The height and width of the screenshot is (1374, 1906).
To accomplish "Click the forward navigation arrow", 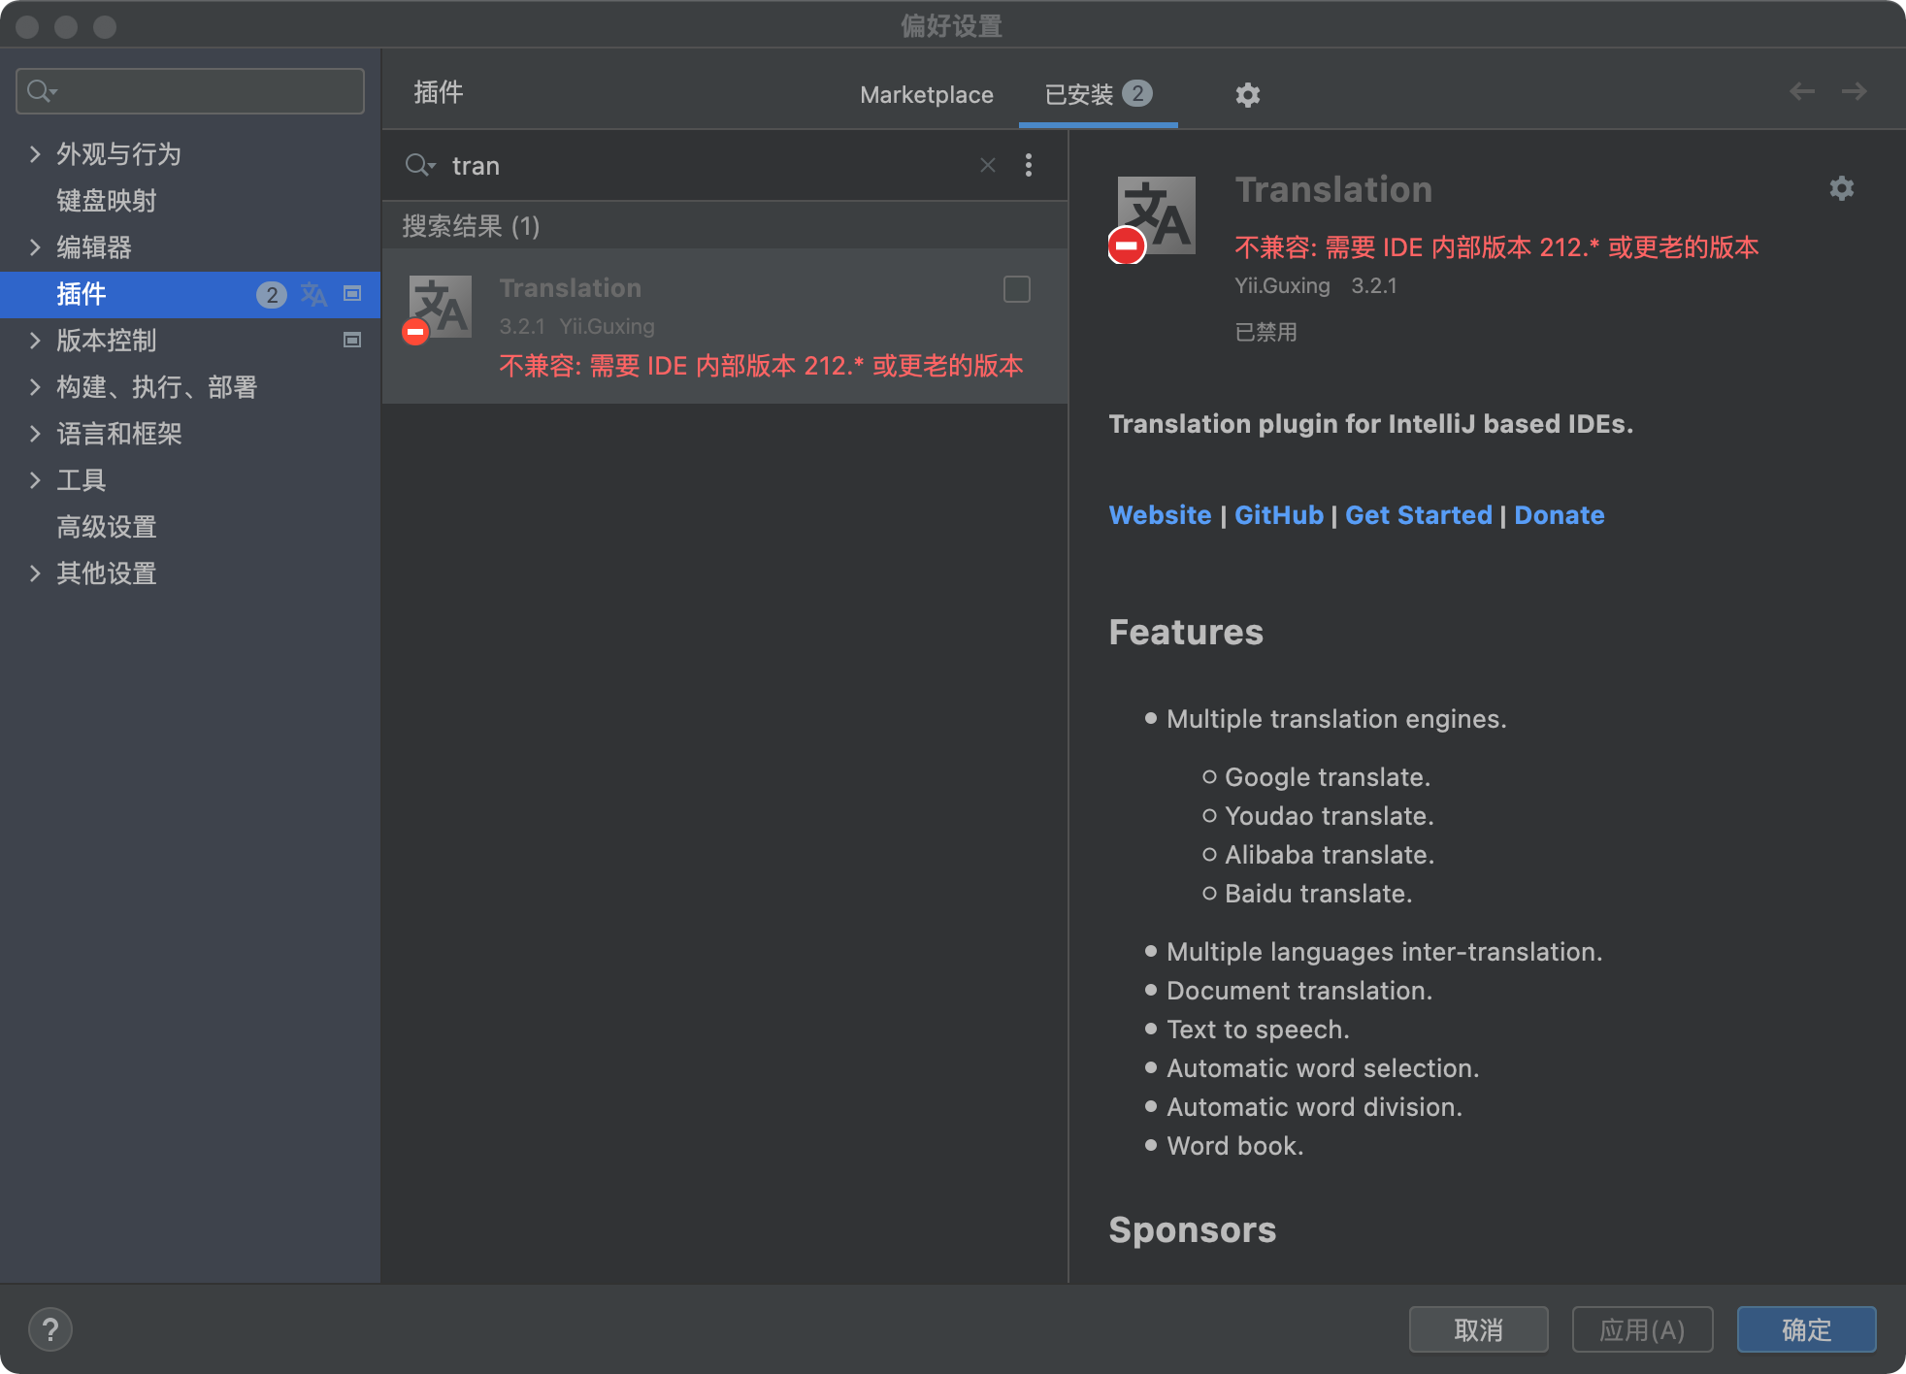I will pos(1855,90).
